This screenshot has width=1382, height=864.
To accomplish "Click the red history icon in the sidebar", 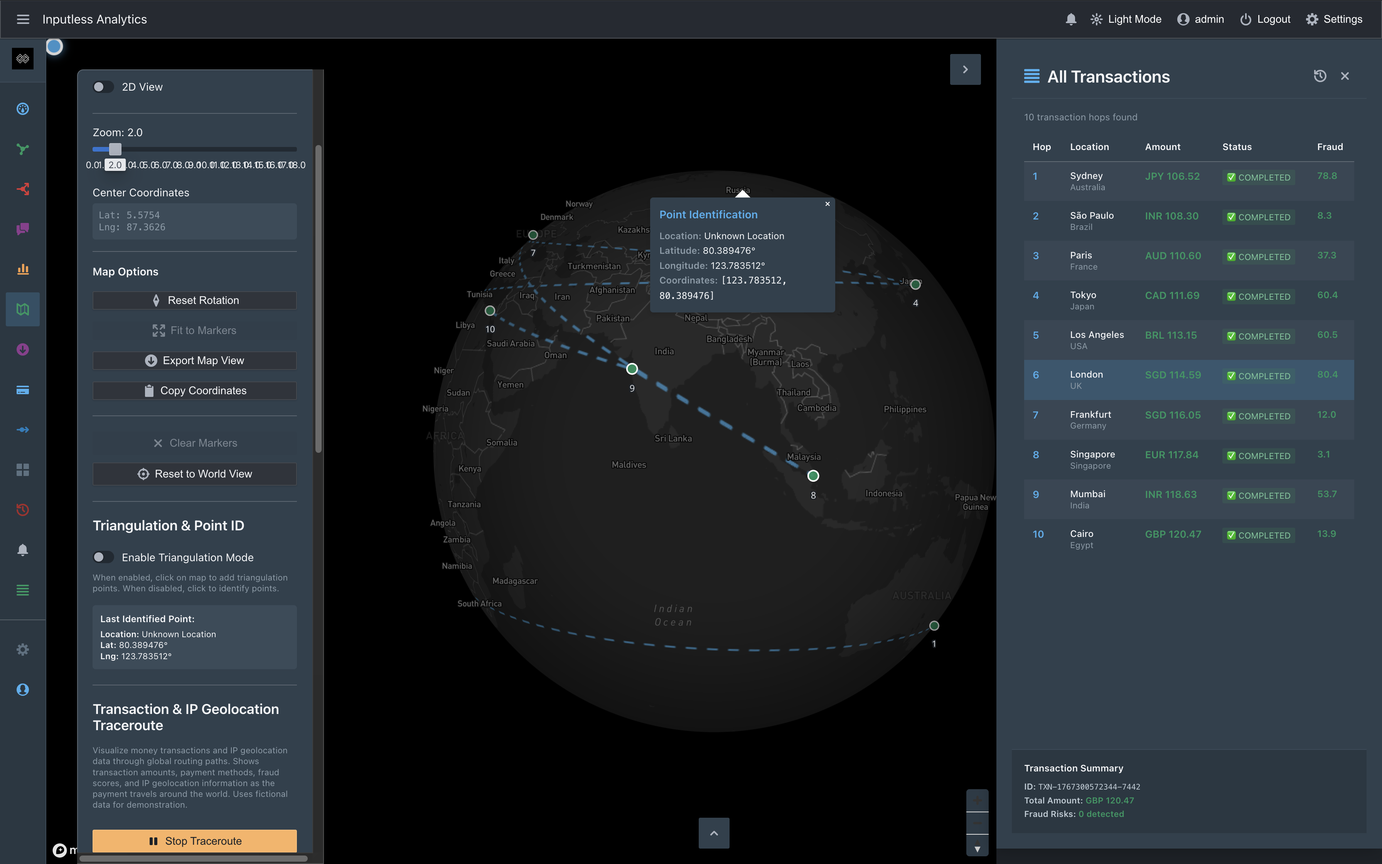I will 23,509.
